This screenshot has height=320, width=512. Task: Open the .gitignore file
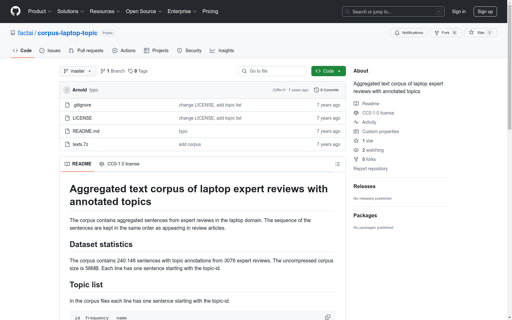click(82, 105)
